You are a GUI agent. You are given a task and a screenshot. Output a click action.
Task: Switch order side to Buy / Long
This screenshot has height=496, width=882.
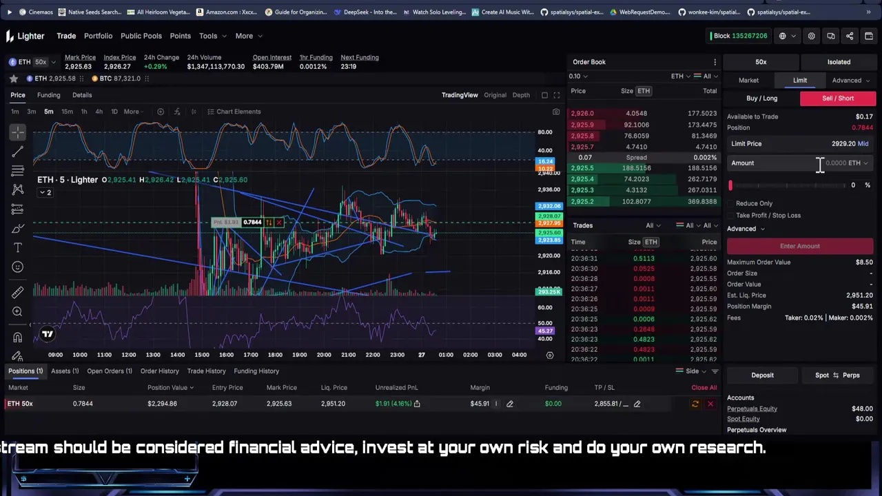coord(762,99)
